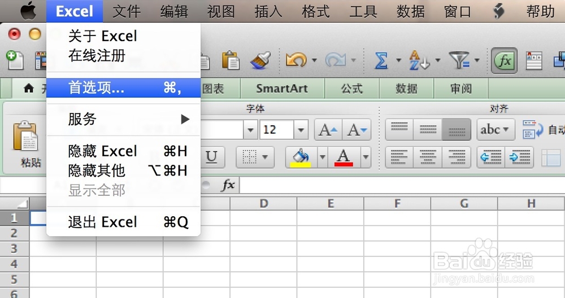Choose 隐藏其他 menu item

click(123, 170)
